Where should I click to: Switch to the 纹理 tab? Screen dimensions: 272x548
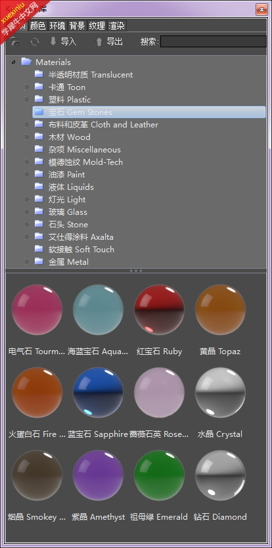(97, 26)
